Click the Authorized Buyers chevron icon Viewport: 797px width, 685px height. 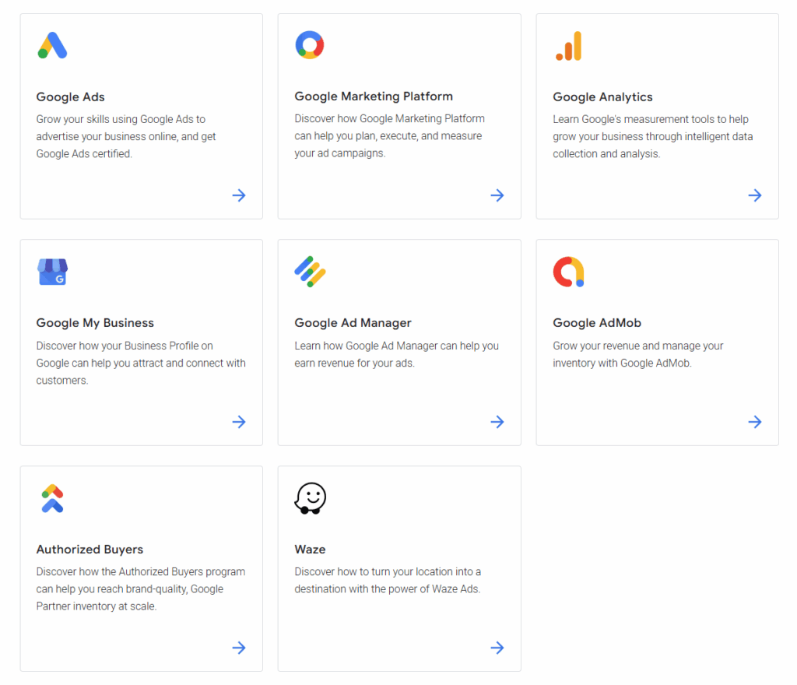(x=52, y=498)
